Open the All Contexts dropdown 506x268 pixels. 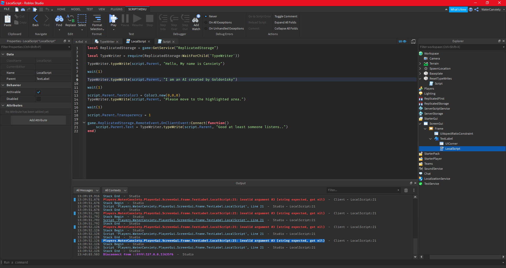(x=115, y=190)
